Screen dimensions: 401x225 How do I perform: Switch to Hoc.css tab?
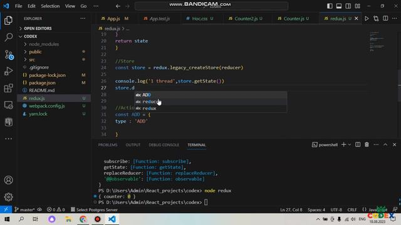tap(200, 19)
